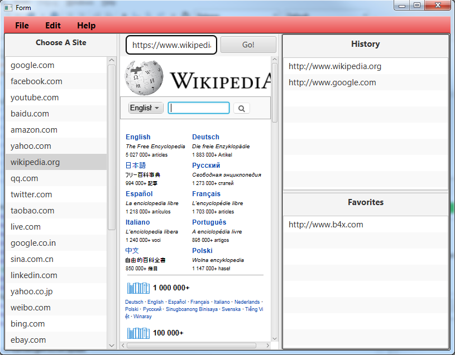Image resolution: width=455 pixels, height=355 pixels.
Task: Click the Sinugboanong Binisaya link
Action: pos(191,309)
